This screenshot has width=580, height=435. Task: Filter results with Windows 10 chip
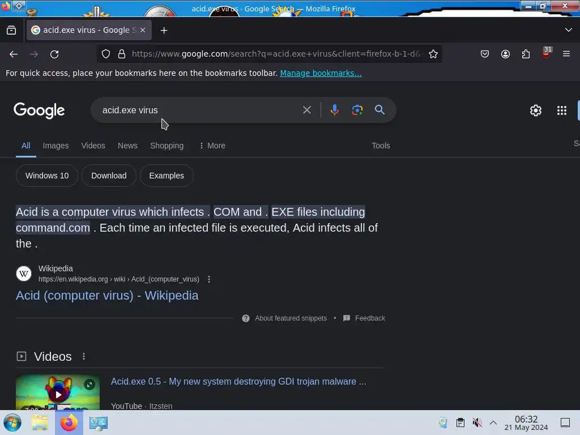pyautogui.click(x=47, y=176)
